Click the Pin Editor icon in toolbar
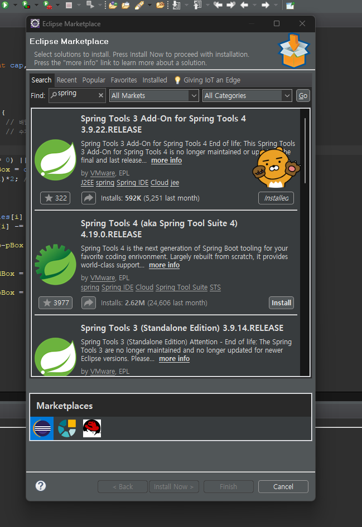This screenshot has height=527, width=362. click(290, 5)
